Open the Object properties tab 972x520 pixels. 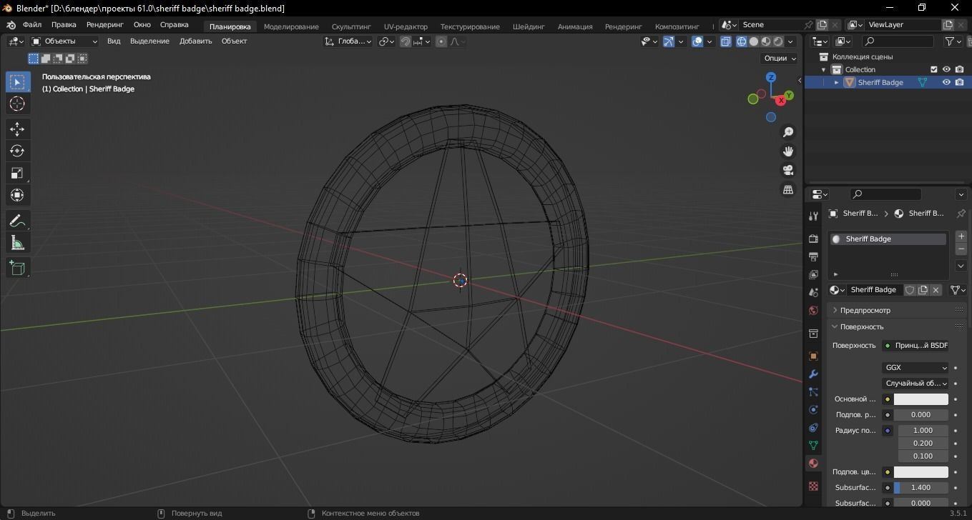pyautogui.click(x=813, y=356)
